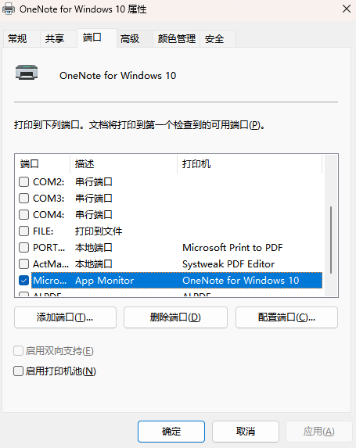Enable 启用打印机池 checkbox
This screenshot has width=356, height=448.
18,371
